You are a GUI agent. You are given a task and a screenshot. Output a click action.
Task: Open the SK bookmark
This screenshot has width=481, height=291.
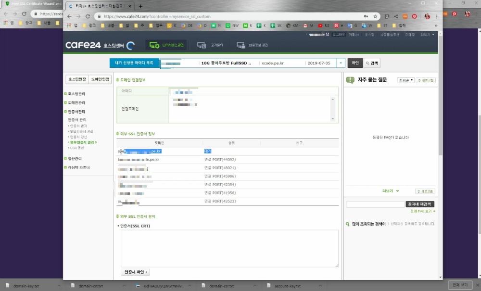(x=276, y=25)
